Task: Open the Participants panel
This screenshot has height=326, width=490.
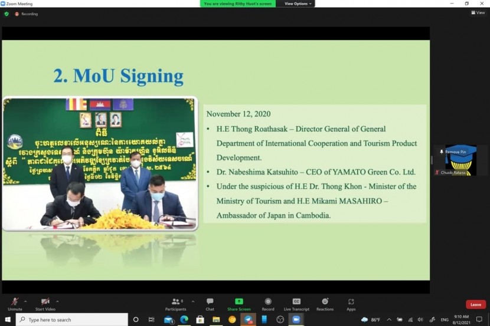Action: click(175, 304)
